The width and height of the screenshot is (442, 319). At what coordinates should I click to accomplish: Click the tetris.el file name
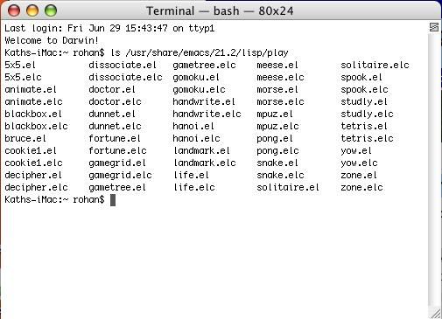click(x=364, y=126)
